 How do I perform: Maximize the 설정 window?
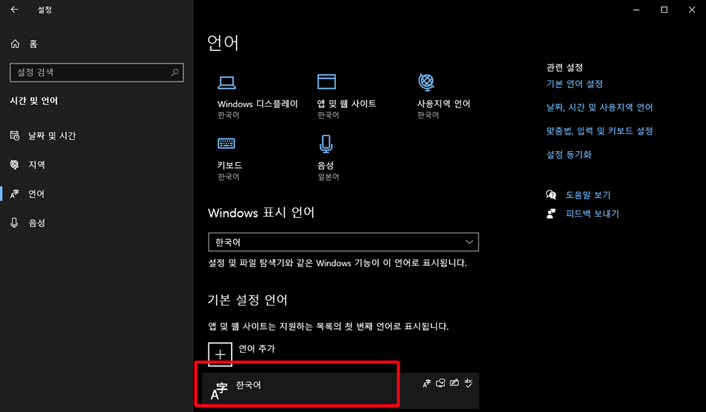(x=664, y=9)
